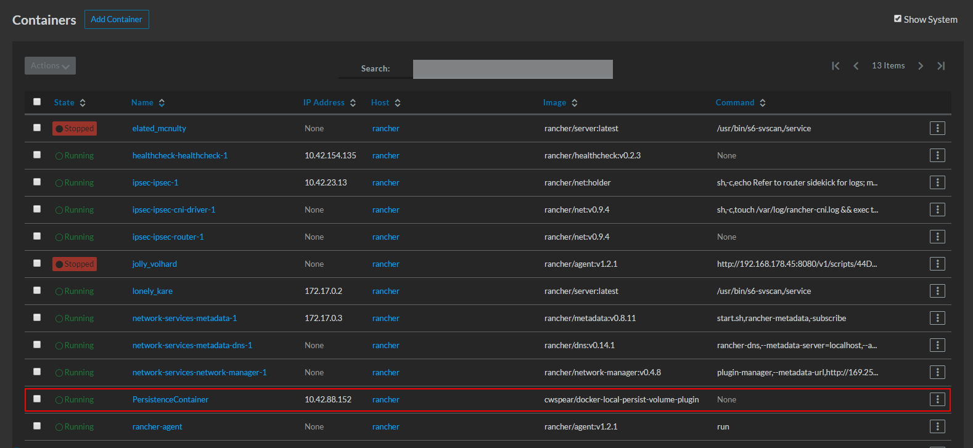Select checkbox for jolly_volhard container
Viewport: 973px width, 448px height.
[37, 263]
